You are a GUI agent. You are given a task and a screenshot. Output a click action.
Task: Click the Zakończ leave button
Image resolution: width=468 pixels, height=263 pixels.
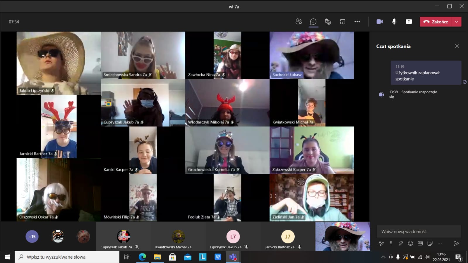point(436,22)
